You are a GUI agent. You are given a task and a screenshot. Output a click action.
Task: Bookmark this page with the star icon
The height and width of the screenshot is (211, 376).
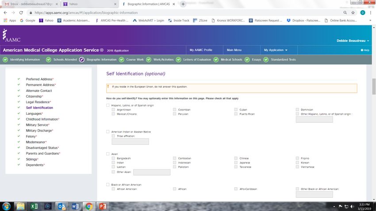[353, 13]
